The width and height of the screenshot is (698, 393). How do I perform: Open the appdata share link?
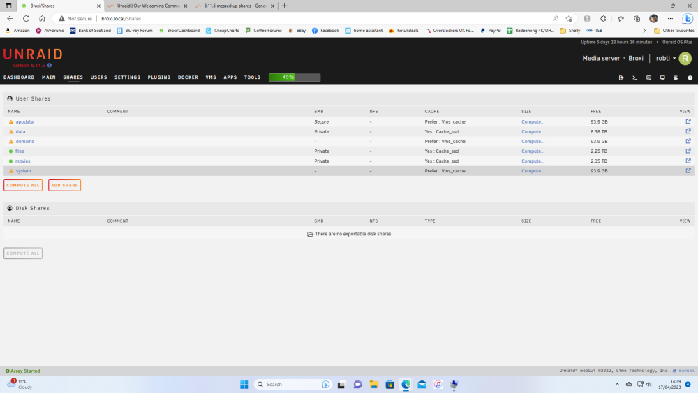24,121
